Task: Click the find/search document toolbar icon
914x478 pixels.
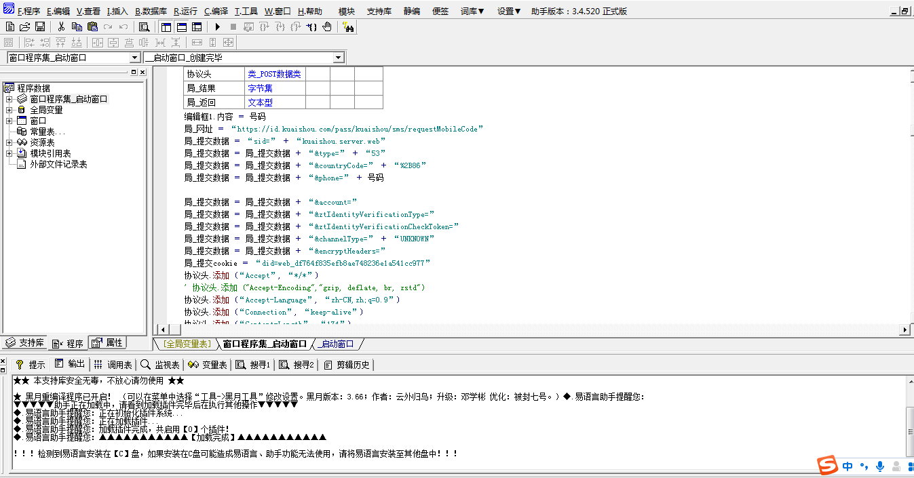Action: coord(144,27)
